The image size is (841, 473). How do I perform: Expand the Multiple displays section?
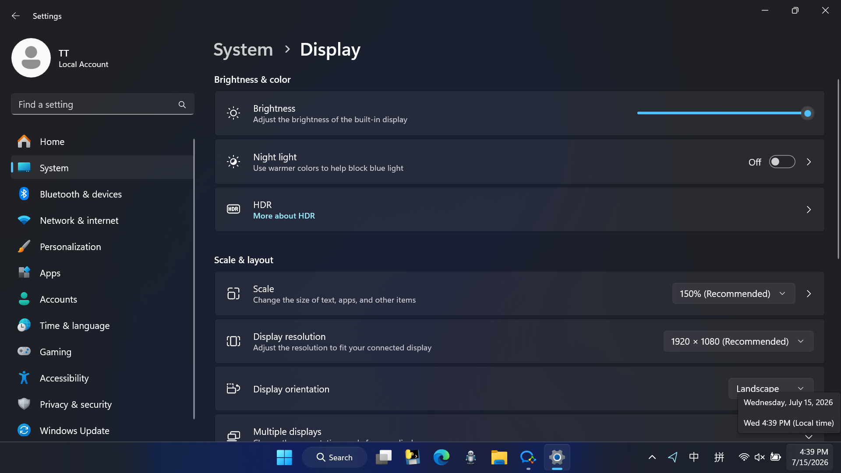[809, 437]
